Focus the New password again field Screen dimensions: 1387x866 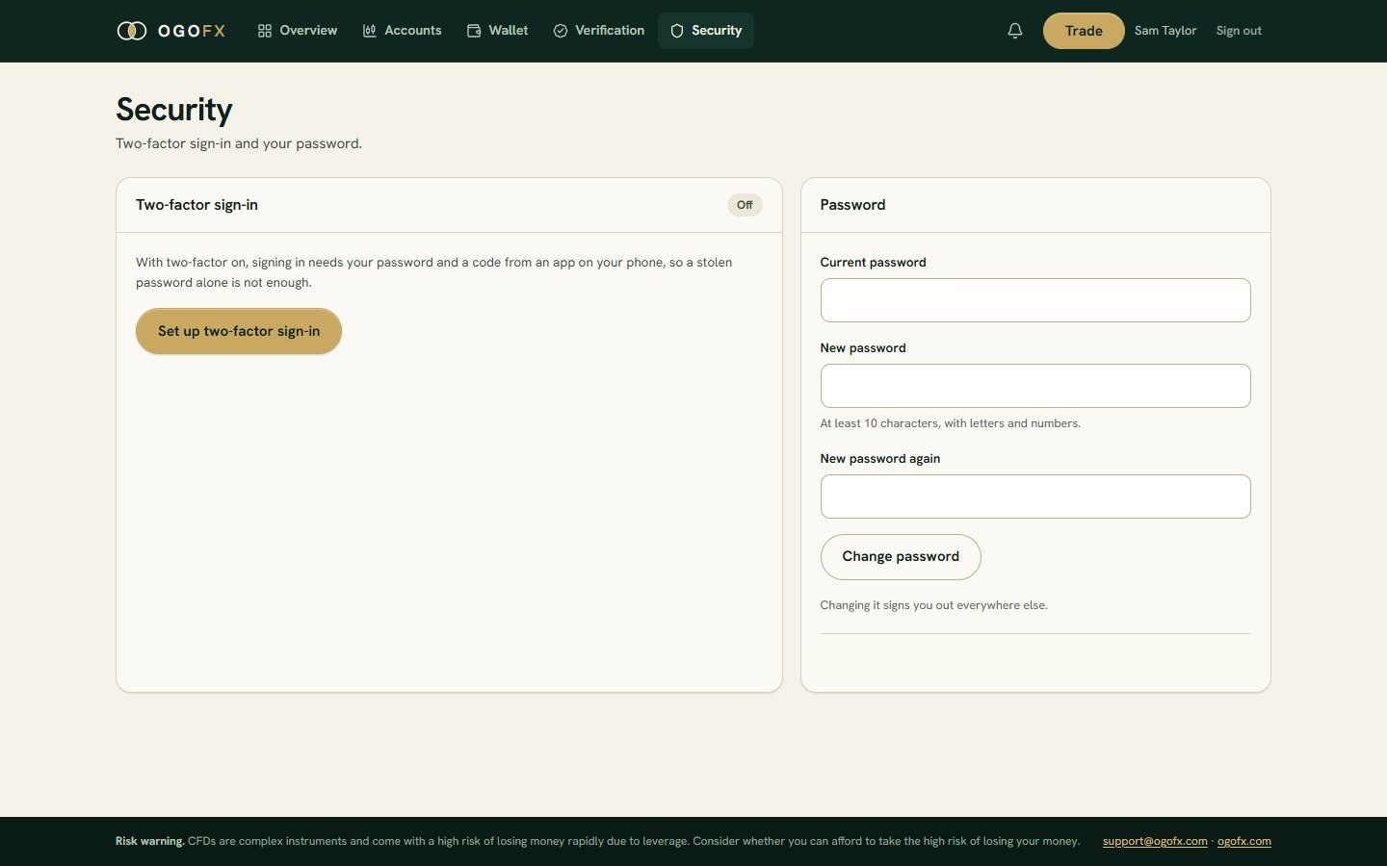[x=1035, y=497]
